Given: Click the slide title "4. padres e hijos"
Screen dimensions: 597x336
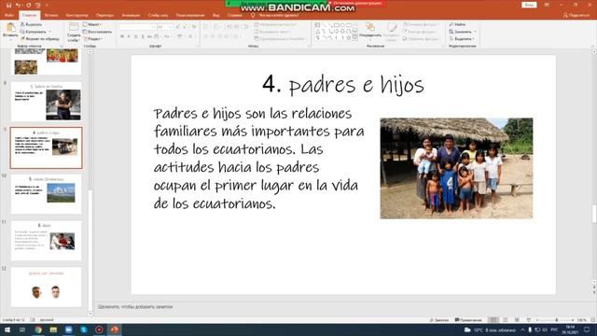Looking at the screenshot, I should pos(343,84).
